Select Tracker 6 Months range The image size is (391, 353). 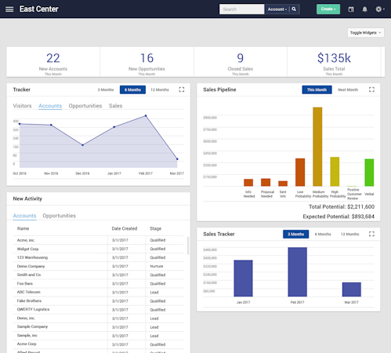[132, 89]
